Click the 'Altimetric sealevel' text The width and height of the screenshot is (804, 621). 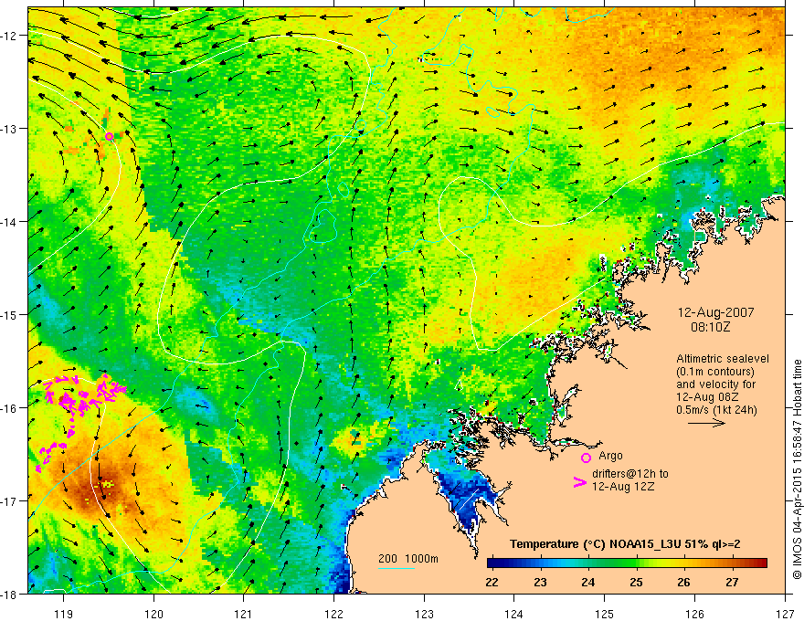[723, 359]
